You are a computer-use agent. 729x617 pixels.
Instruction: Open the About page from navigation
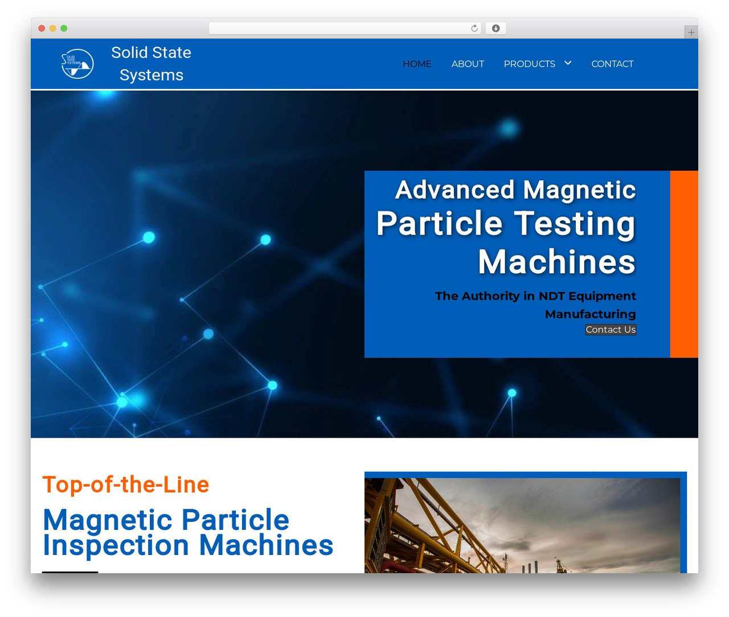[x=468, y=64]
